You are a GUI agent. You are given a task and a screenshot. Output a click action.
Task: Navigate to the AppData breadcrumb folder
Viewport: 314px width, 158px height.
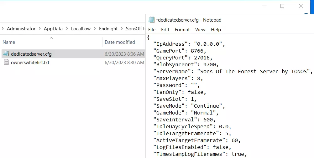click(53, 29)
